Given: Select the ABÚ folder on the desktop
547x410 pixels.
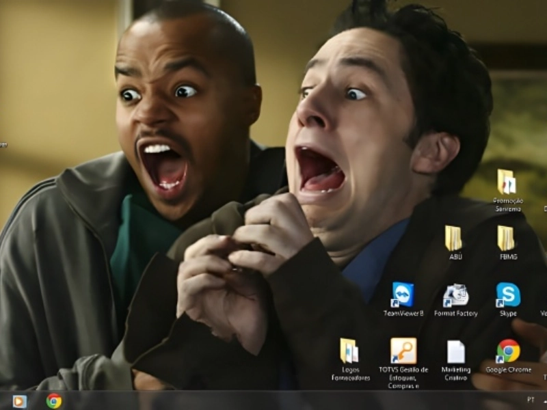Looking at the screenshot, I should pyautogui.click(x=454, y=238).
